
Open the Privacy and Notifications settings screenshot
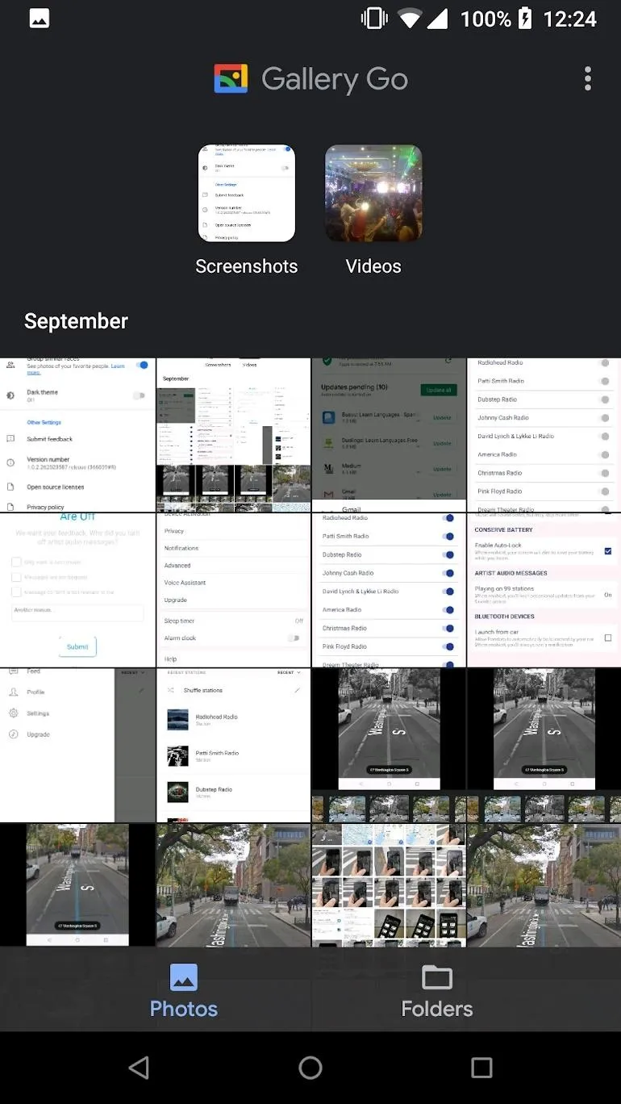click(233, 590)
